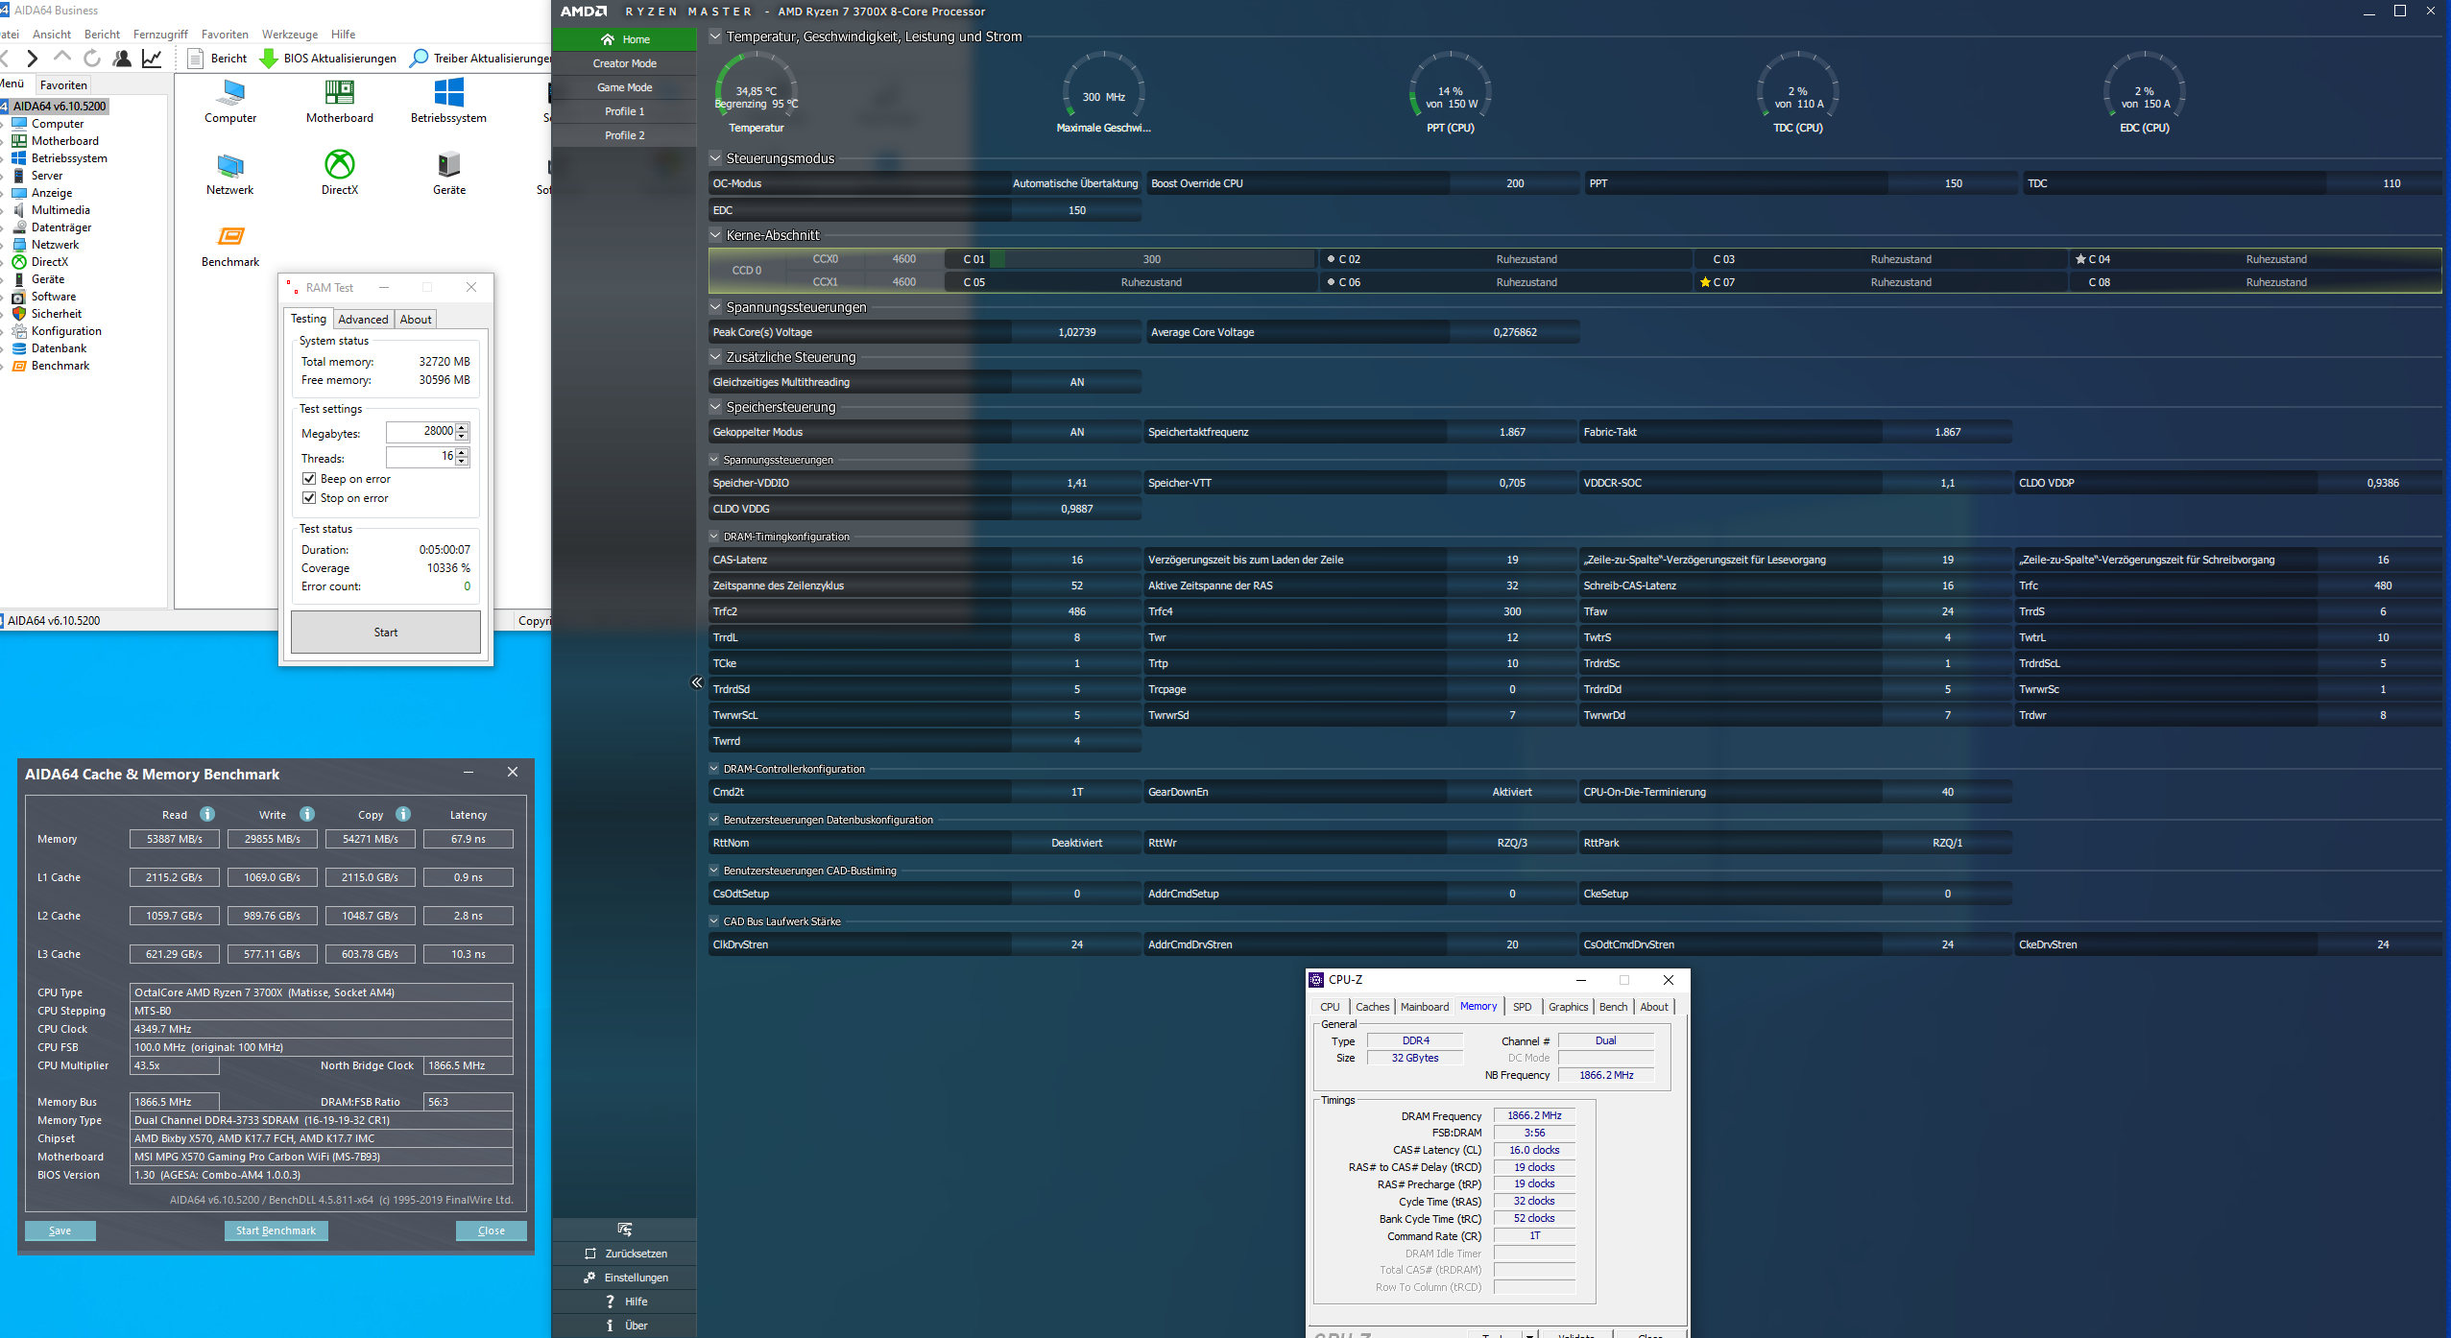
Task: Click Zurücksetzen icon in Ryzen Master
Action: [590, 1254]
